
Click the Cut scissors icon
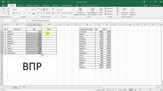tap(8, 9)
